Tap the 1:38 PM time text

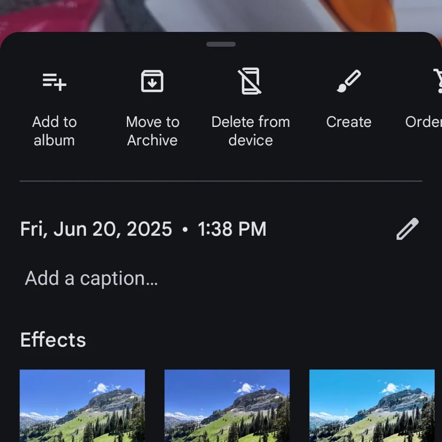(232, 229)
